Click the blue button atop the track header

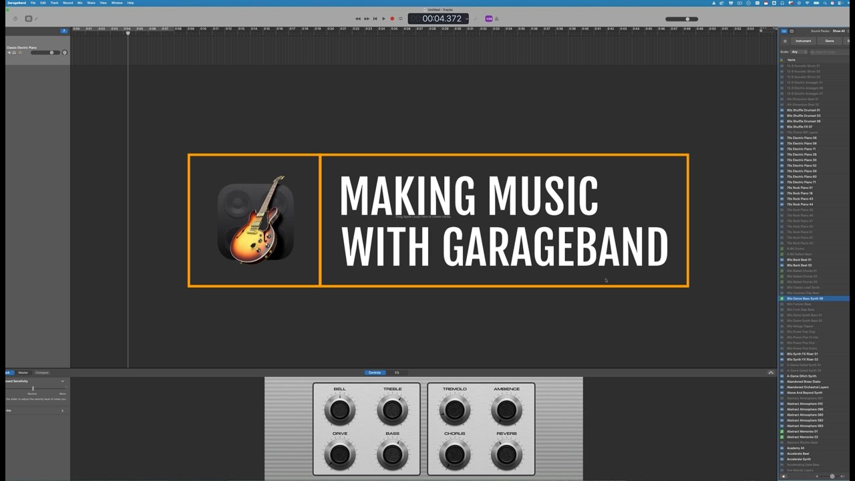[64, 31]
